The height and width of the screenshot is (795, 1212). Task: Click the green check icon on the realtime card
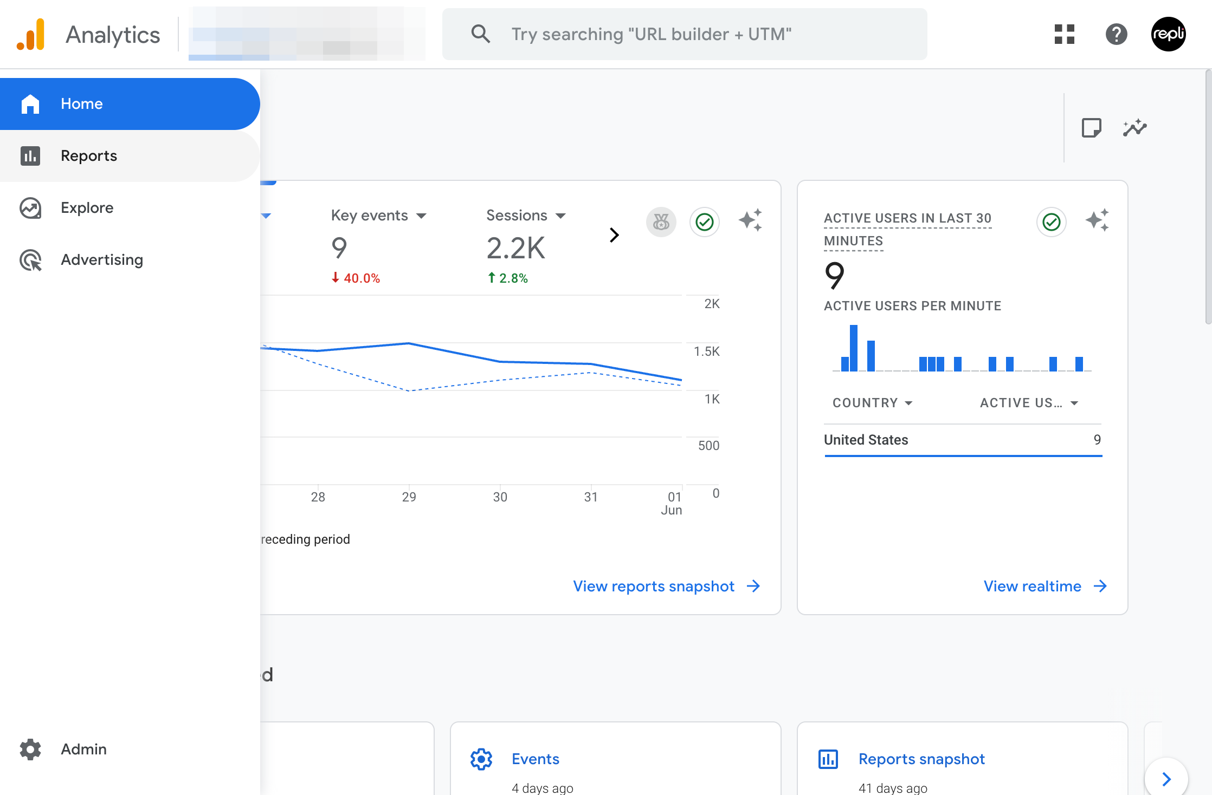click(1052, 222)
